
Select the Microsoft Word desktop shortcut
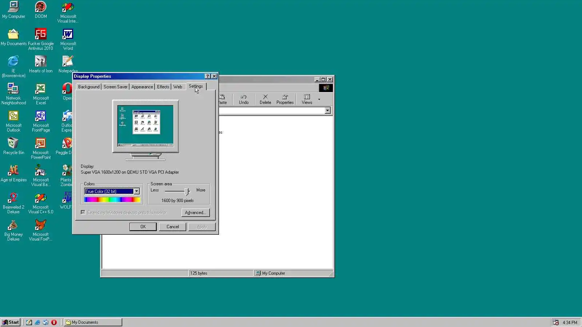[x=68, y=40]
